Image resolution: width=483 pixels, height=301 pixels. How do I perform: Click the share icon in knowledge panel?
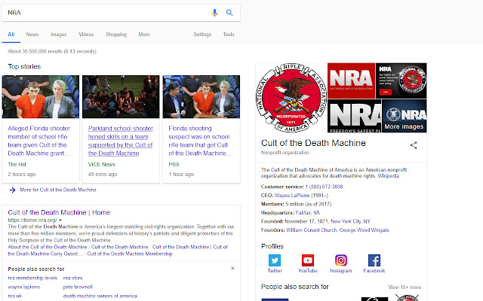point(414,145)
